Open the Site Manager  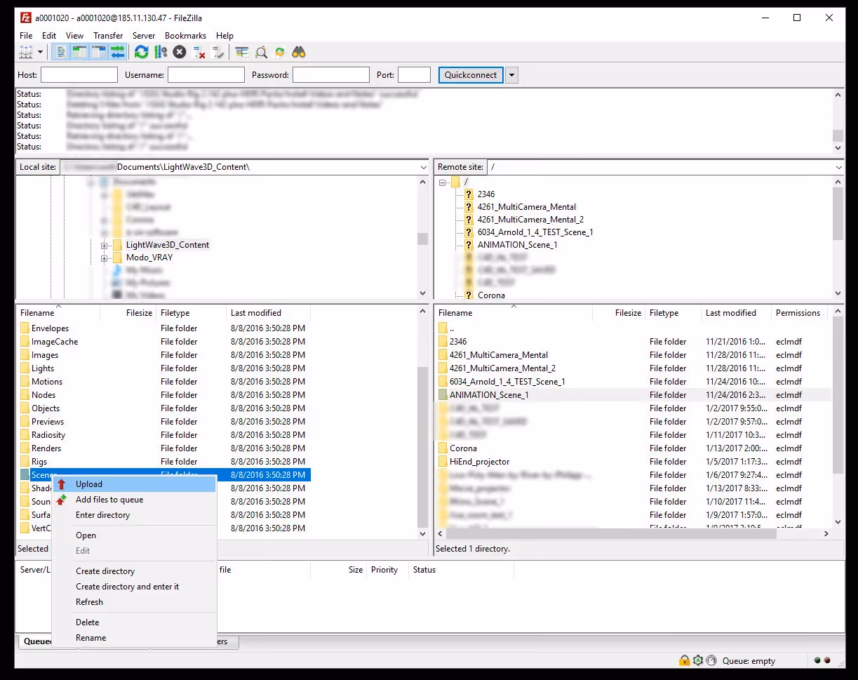26,51
